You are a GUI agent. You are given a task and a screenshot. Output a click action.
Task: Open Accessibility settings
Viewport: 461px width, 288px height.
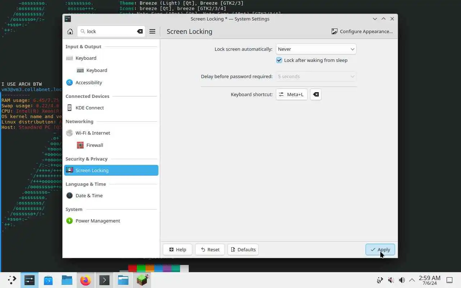111,82
